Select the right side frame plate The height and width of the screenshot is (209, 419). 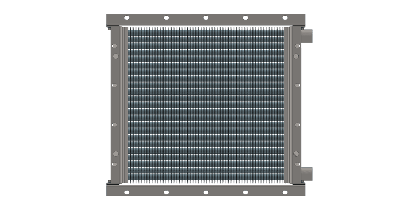[297, 104]
